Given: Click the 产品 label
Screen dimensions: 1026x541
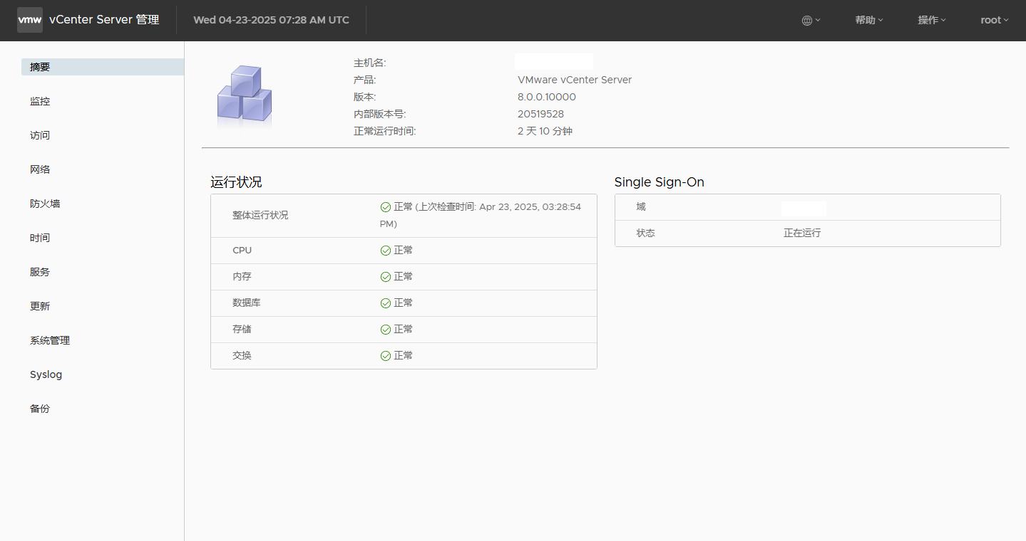Looking at the screenshot, I should point(365,80).
